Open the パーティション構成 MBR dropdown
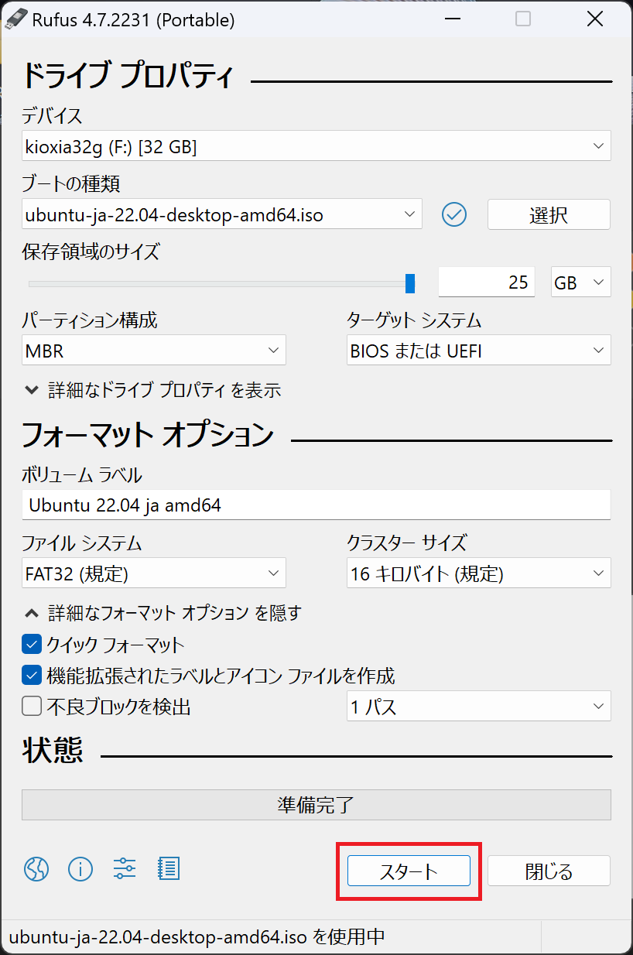Screen dimensions: 633x955 [154, 351]
